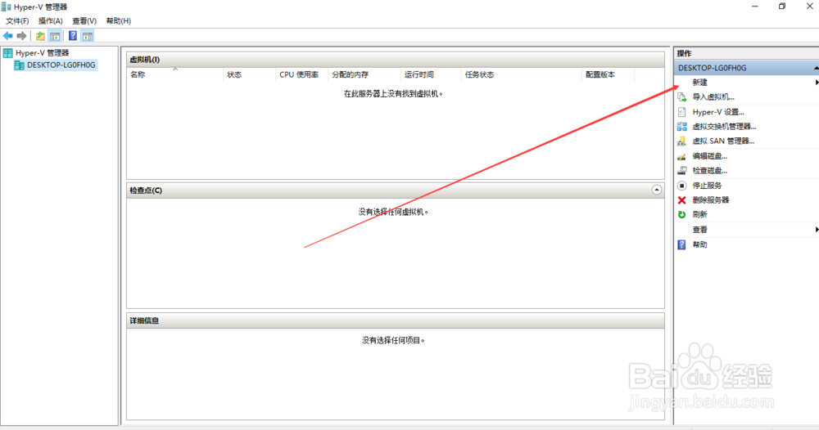Click 帮助 action text in actions pane

pos(700,244)
